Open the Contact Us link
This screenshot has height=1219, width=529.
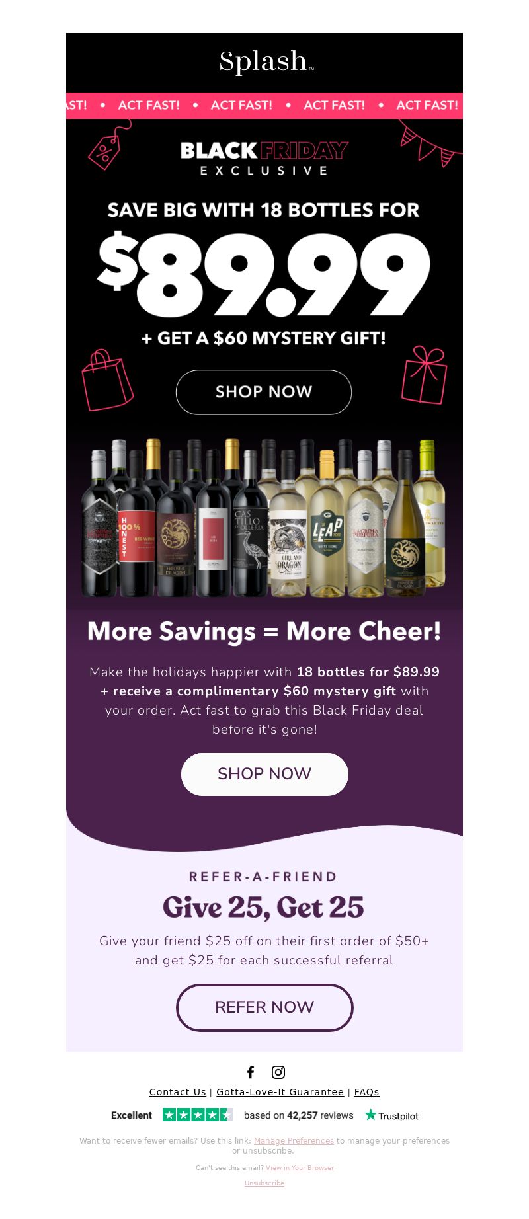point(178,1092)
